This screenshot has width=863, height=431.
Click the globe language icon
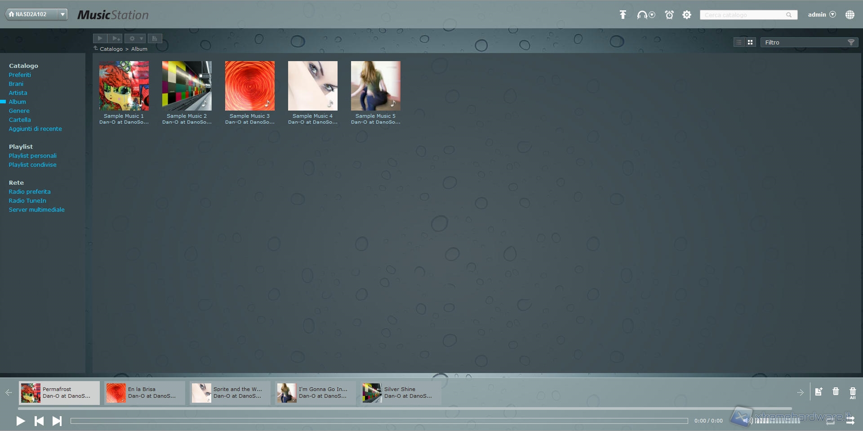click(850, 15)
